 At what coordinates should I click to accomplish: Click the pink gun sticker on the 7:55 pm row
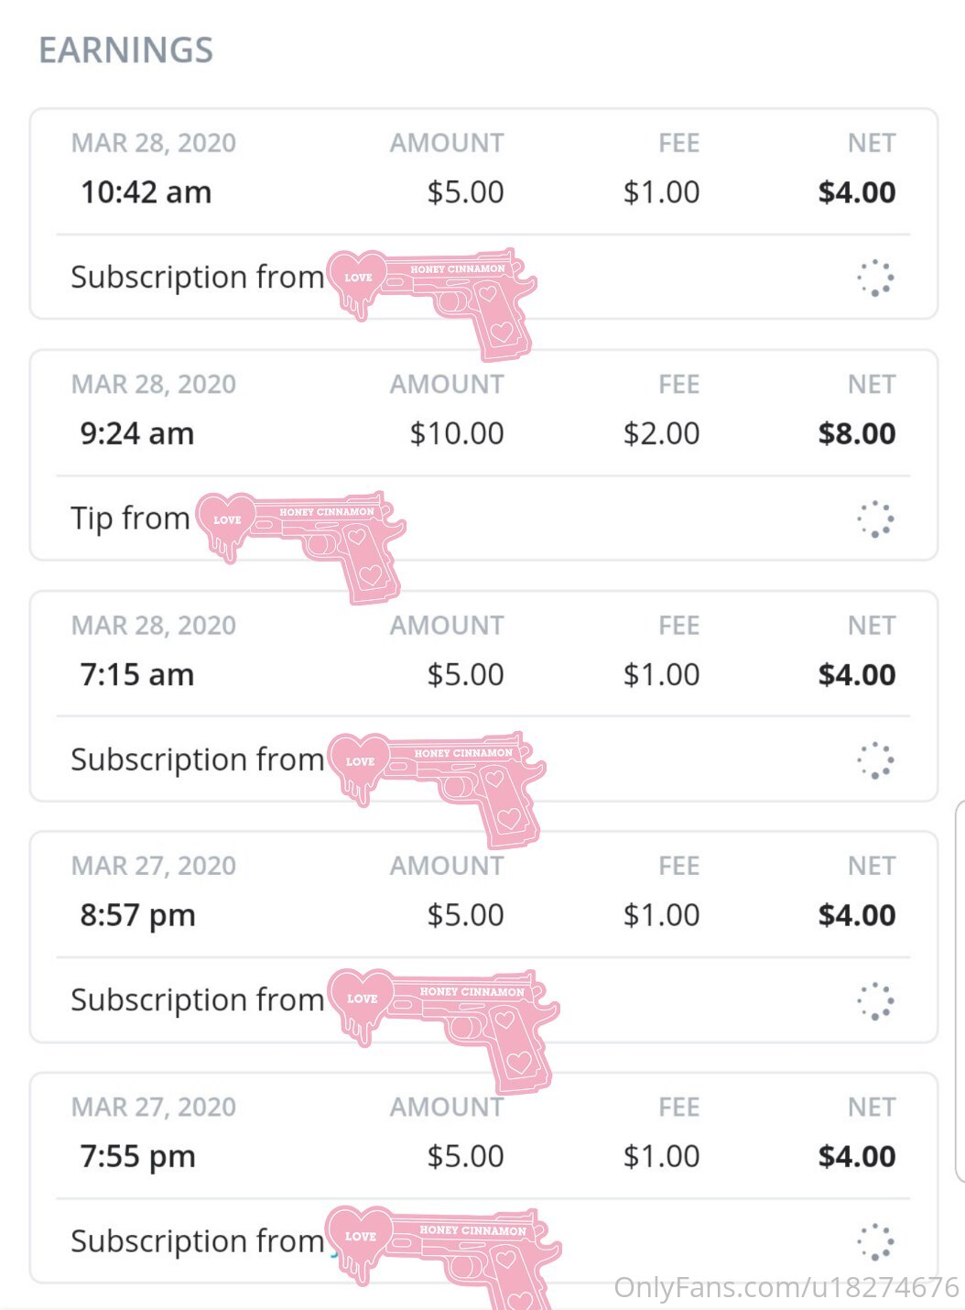point(444,1257)
